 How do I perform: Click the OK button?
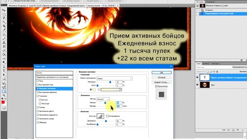[162, 73]
